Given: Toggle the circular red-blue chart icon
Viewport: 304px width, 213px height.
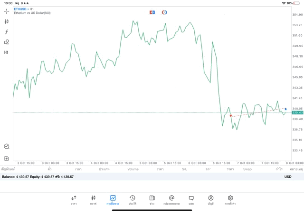Looking at the screenshot, I should [164, 12].
